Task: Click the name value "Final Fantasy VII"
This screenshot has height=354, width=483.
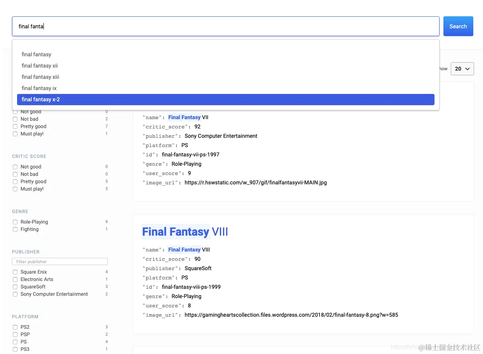Action: pos(189,117)
